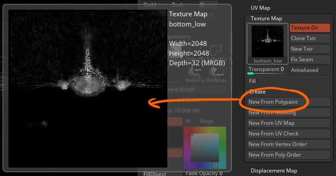
Task: Click the Clone Txtr button
Action: 310,38
